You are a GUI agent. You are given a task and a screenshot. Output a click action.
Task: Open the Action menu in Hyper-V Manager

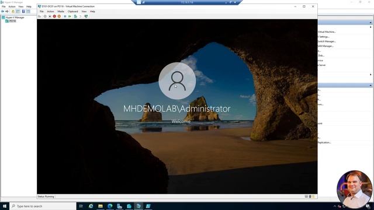click(12, 6)
